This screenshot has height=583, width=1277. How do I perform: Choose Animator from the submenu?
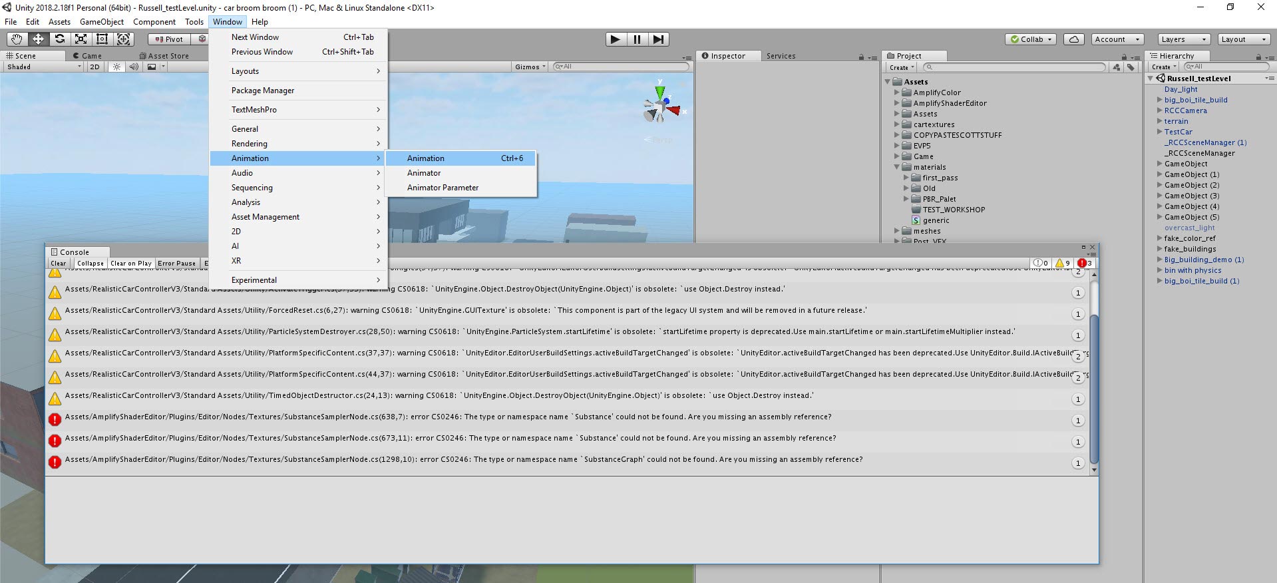point(460,173)
